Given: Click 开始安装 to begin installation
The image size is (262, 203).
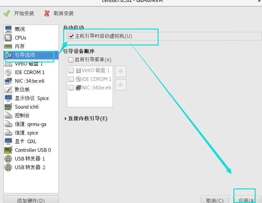Looking at the screenshot, I should click(x=19, y=13).
